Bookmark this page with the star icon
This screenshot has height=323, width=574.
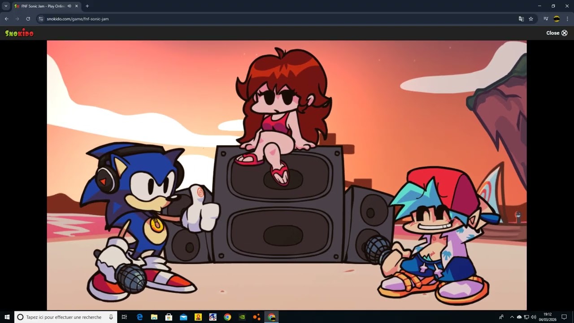[531, 19]
